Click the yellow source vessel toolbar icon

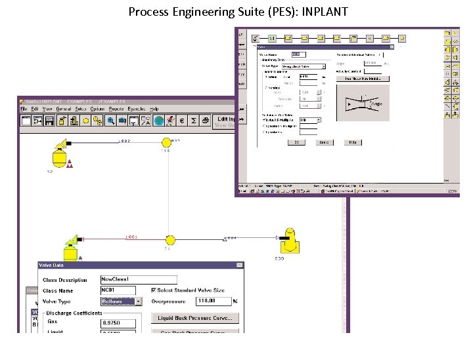[x=62, y=121]
